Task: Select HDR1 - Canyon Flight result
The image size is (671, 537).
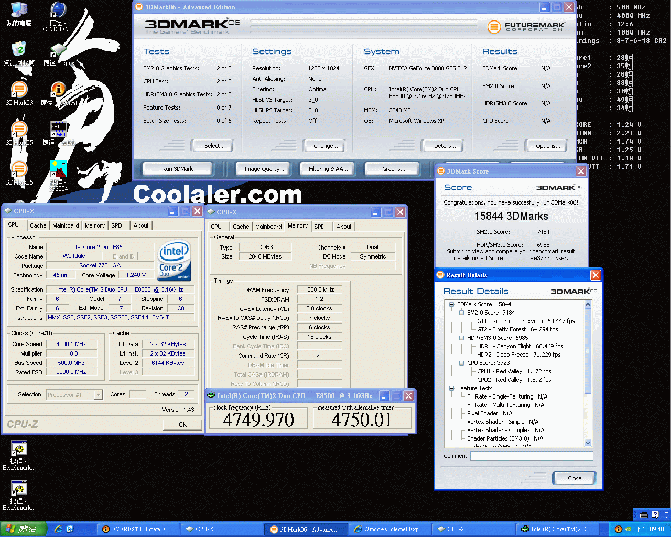Action: click(520, 346)
